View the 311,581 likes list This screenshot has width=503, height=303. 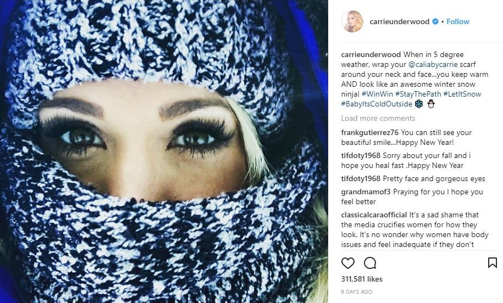point(362,279)
